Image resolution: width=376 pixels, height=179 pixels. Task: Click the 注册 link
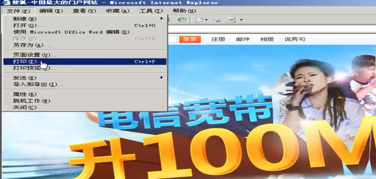(218, 39)
